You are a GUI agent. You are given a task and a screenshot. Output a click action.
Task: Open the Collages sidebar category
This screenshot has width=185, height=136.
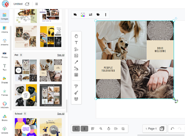coord(5,16)
